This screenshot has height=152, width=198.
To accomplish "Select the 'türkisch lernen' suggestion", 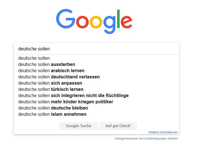I will (x=51, y=89).
